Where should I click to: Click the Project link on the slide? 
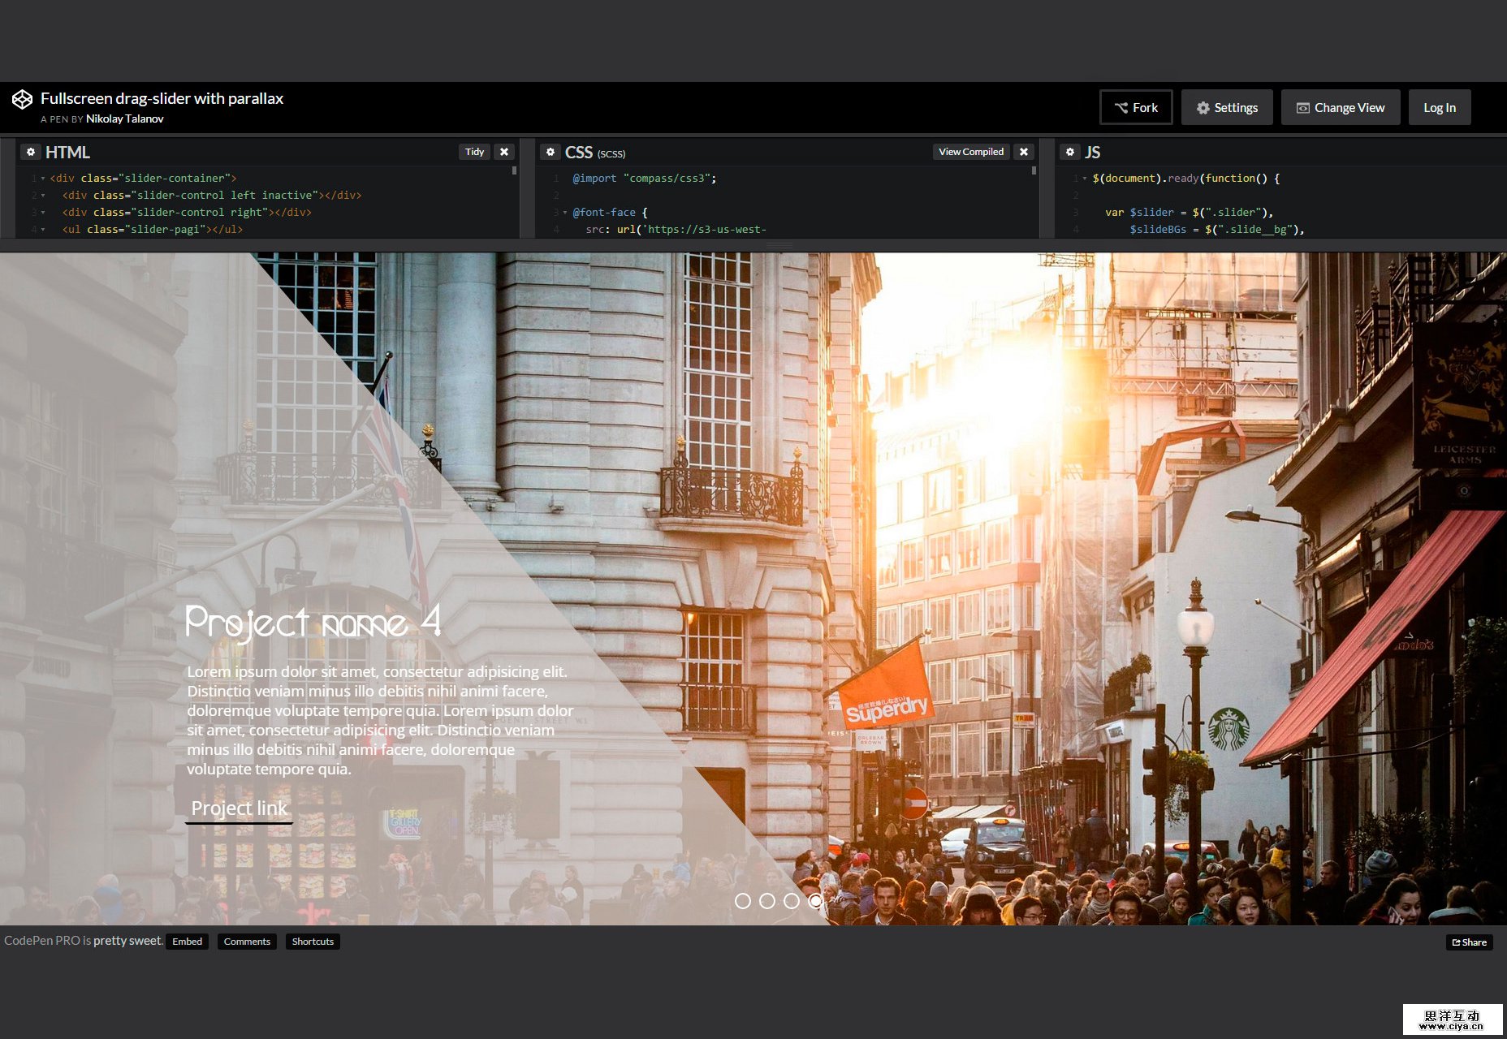239,808
